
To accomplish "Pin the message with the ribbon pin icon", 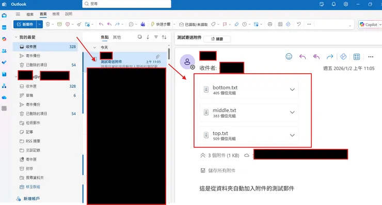I will [236, 24].
